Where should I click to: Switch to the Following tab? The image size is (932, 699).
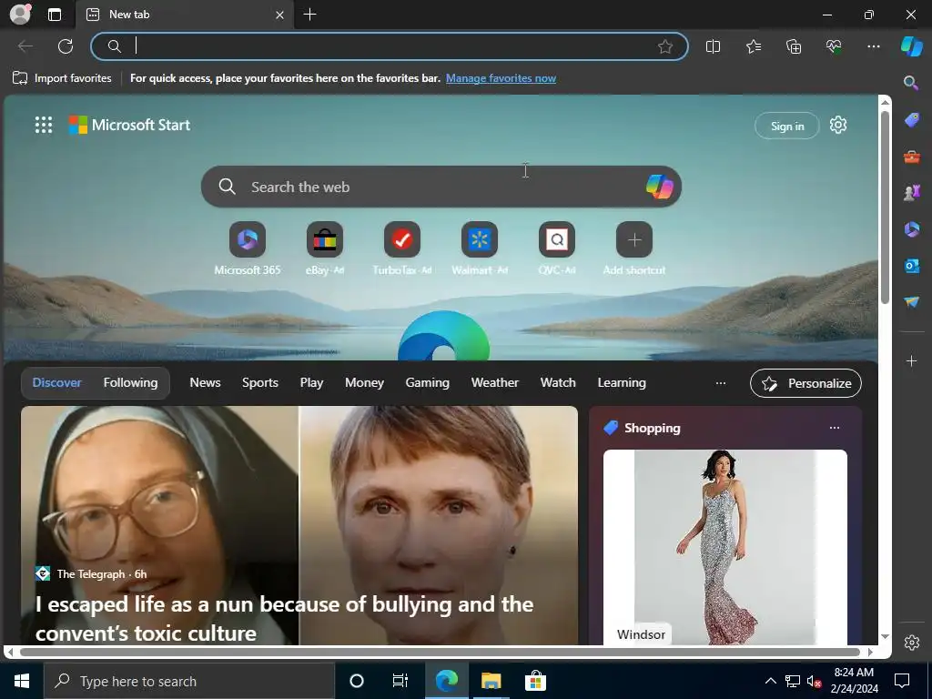pyautogui.click(x=131, y=383)
